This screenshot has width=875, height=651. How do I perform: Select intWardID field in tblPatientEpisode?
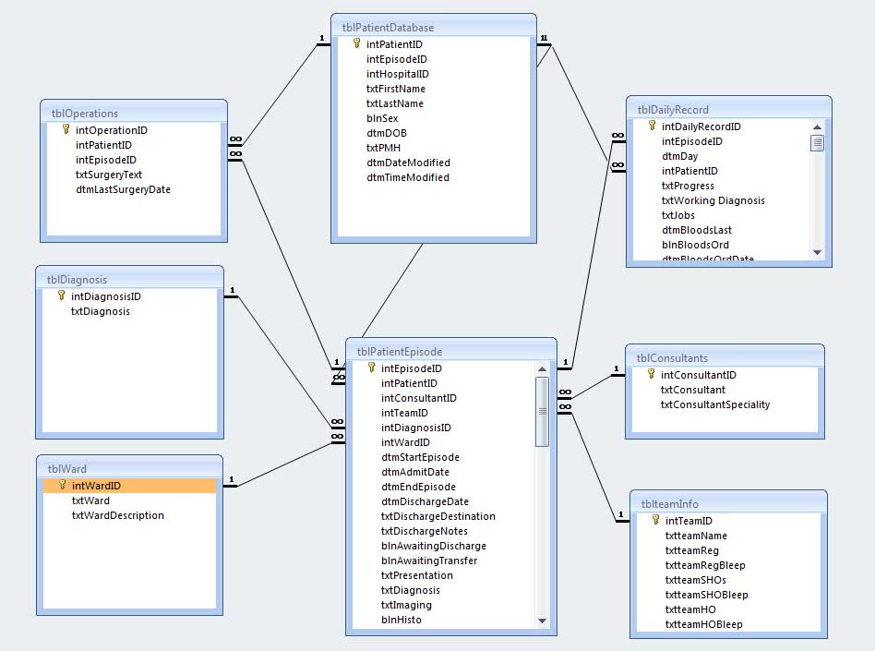coord(406,442)
